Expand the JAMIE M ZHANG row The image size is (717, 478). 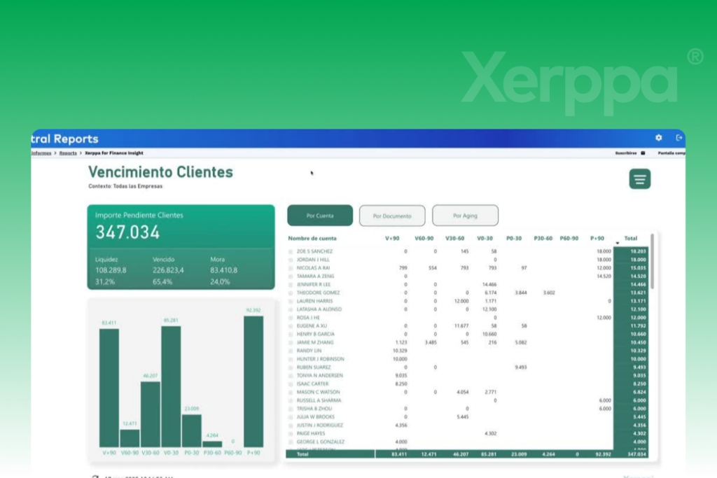[291, 343]
